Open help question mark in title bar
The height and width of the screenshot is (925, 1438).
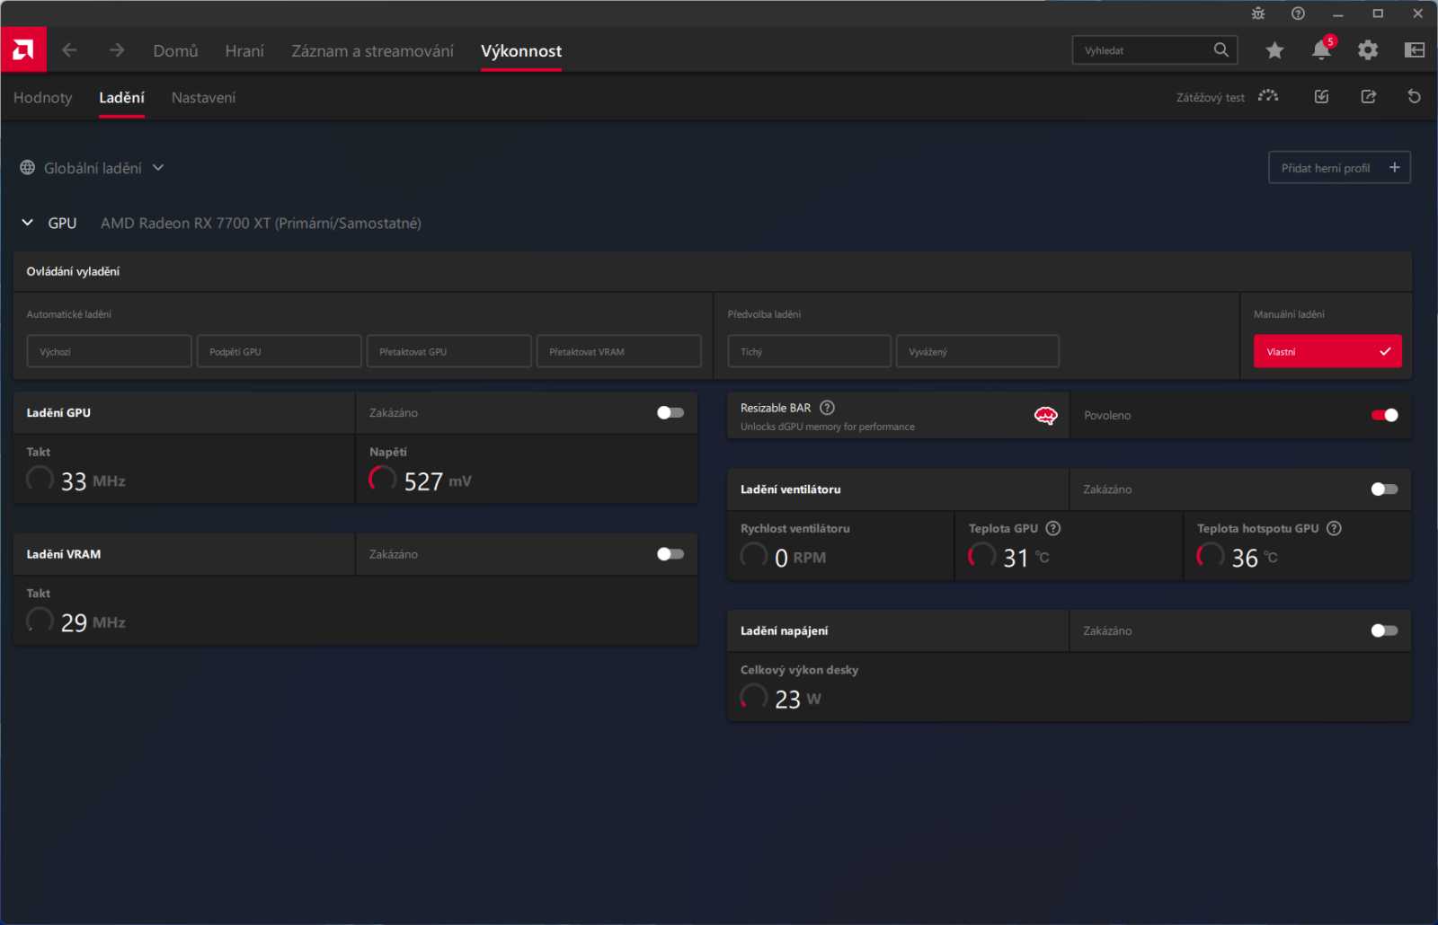click(x=1298, y=13)
